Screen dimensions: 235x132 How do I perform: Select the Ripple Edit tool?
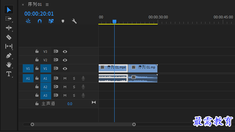point(8,28)
